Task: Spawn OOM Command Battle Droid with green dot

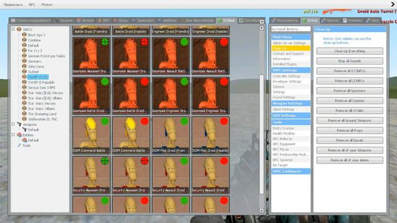Action: [x=91, y=135]
